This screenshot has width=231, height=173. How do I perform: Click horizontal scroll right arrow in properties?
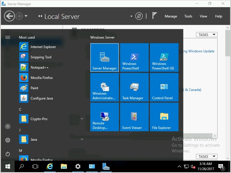pos(215,136)
